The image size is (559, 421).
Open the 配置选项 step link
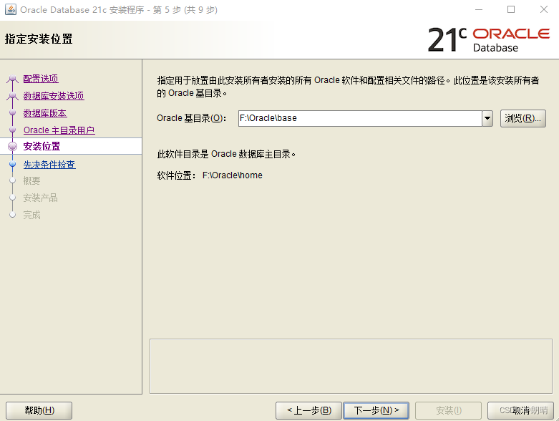coord(41,79)
